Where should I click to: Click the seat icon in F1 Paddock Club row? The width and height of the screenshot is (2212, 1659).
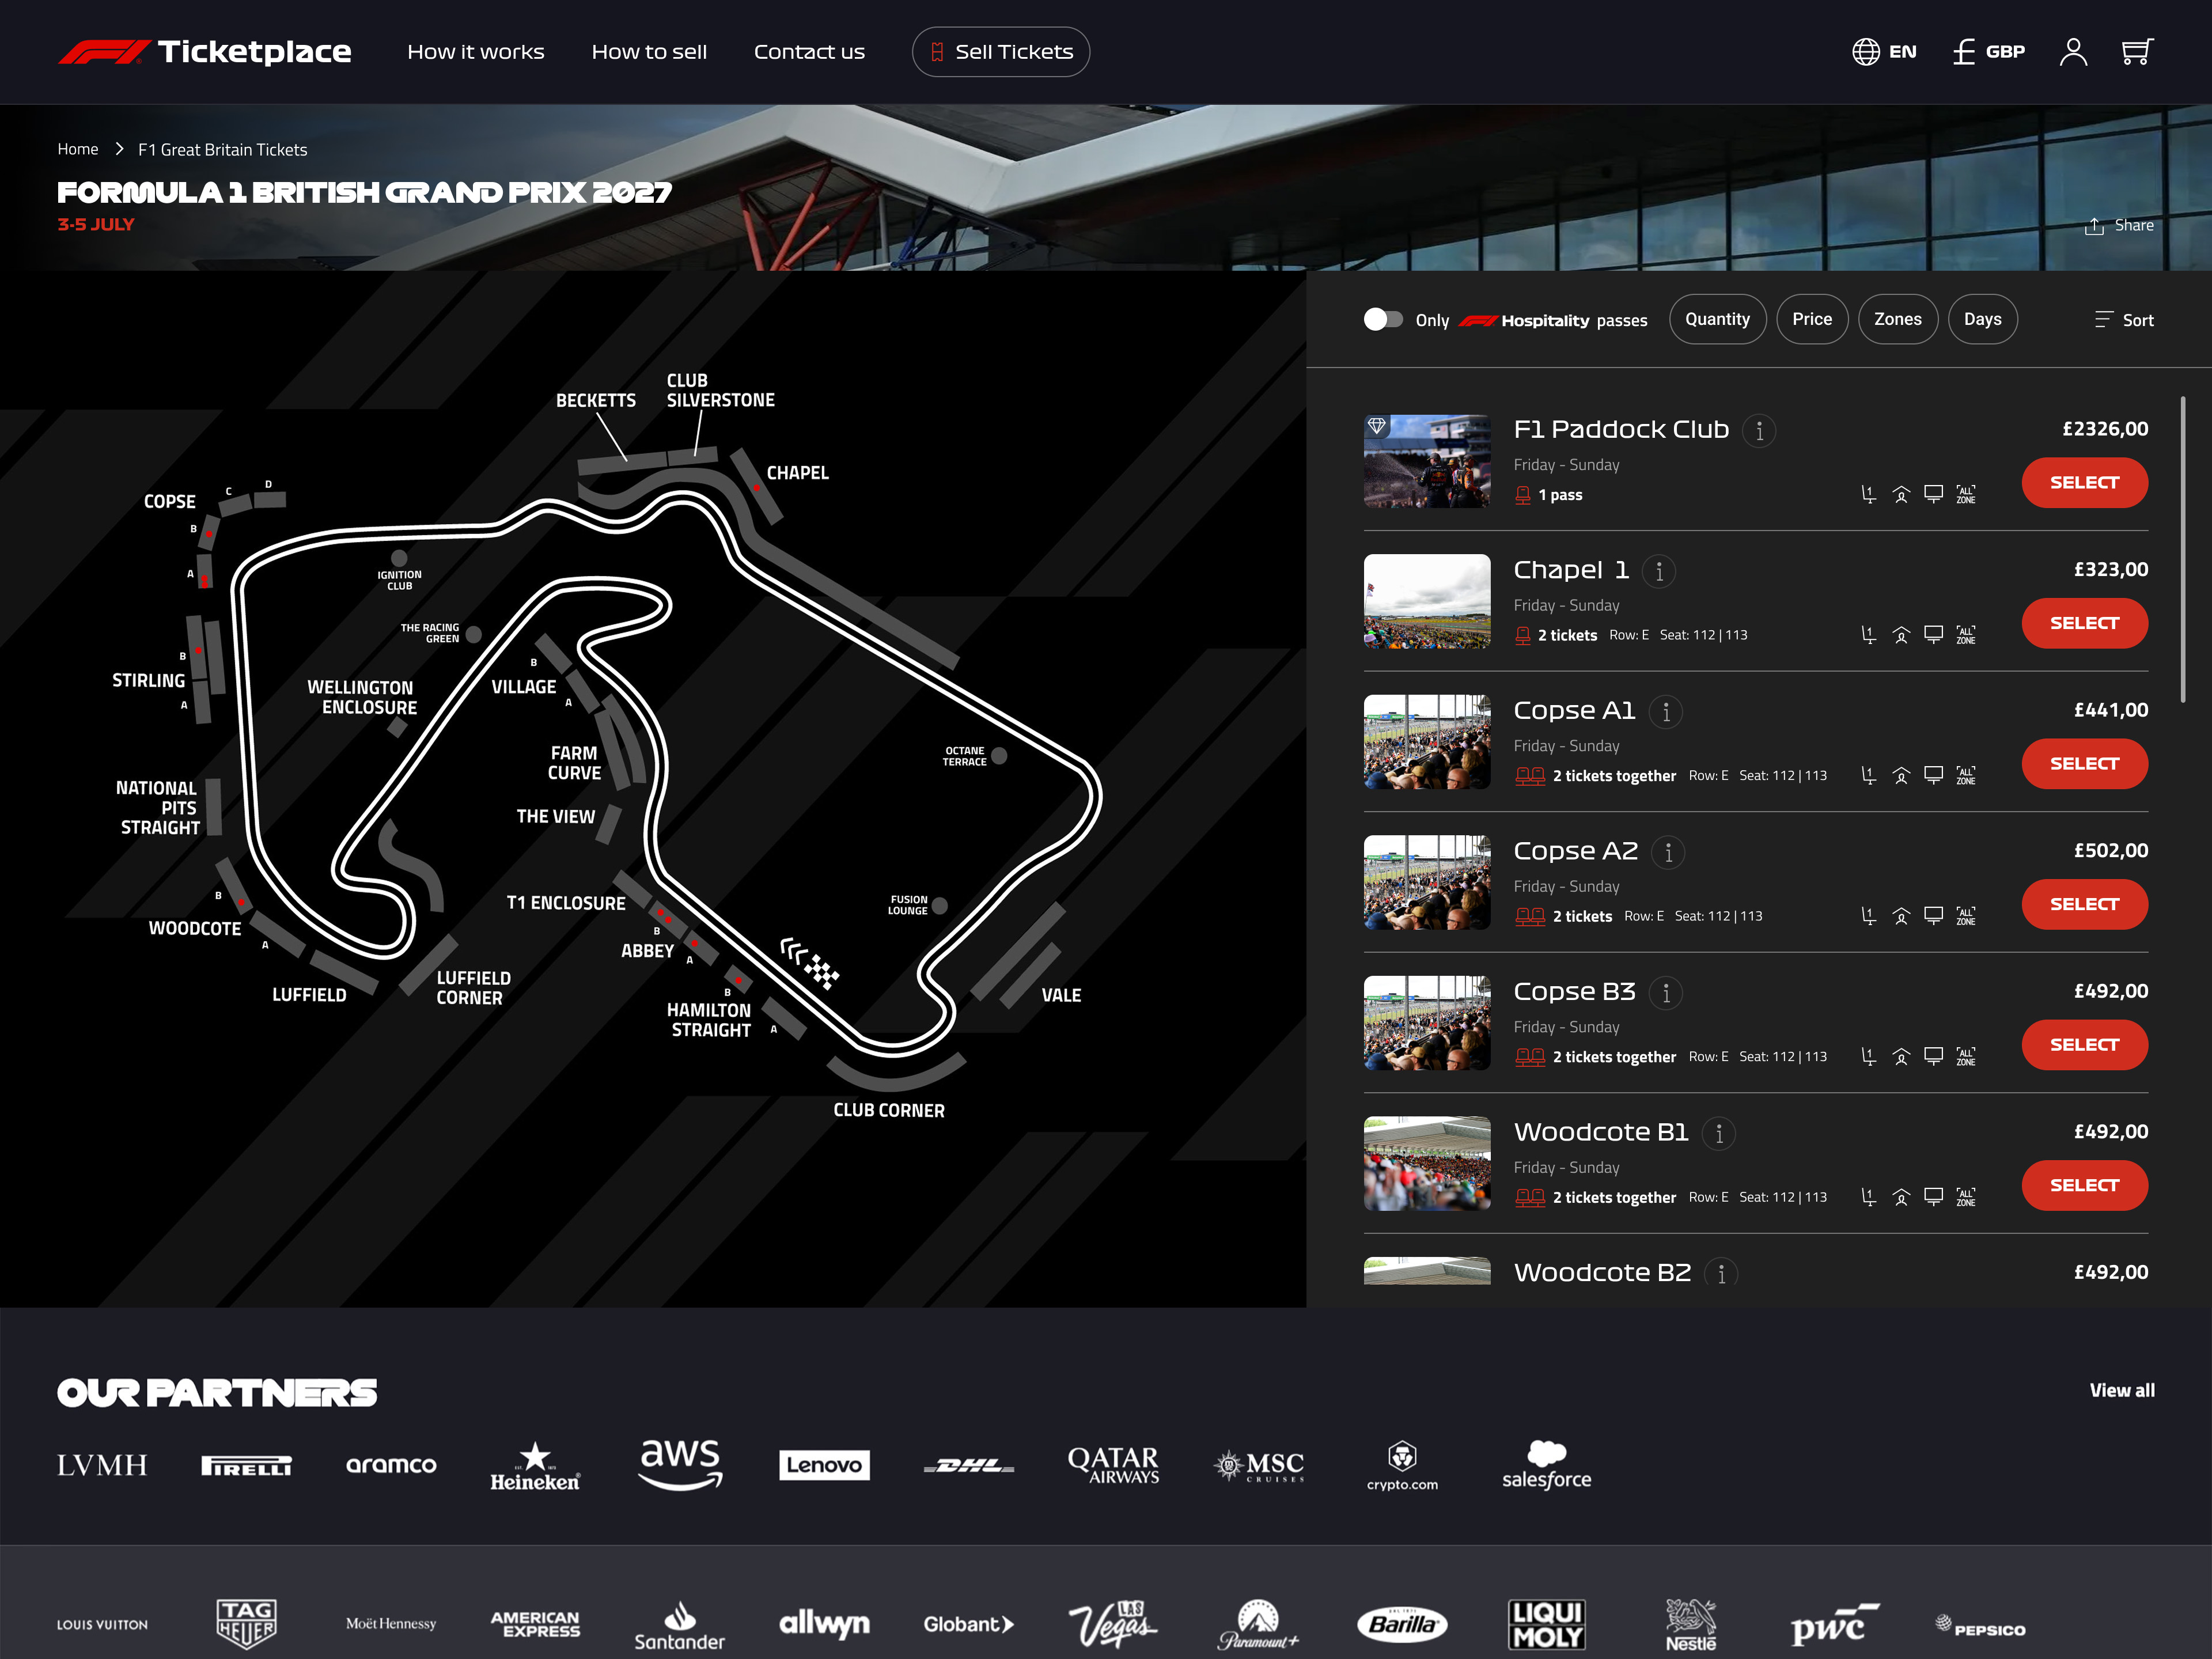(x=1868, y=495)
